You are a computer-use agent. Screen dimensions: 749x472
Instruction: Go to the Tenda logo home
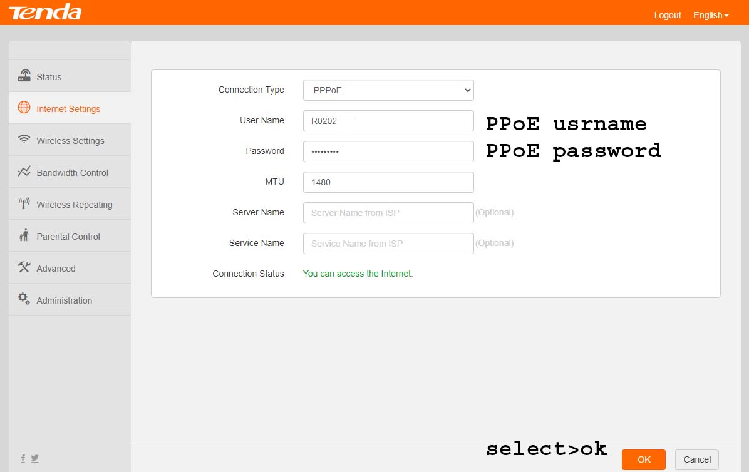(x=45, y=13)
